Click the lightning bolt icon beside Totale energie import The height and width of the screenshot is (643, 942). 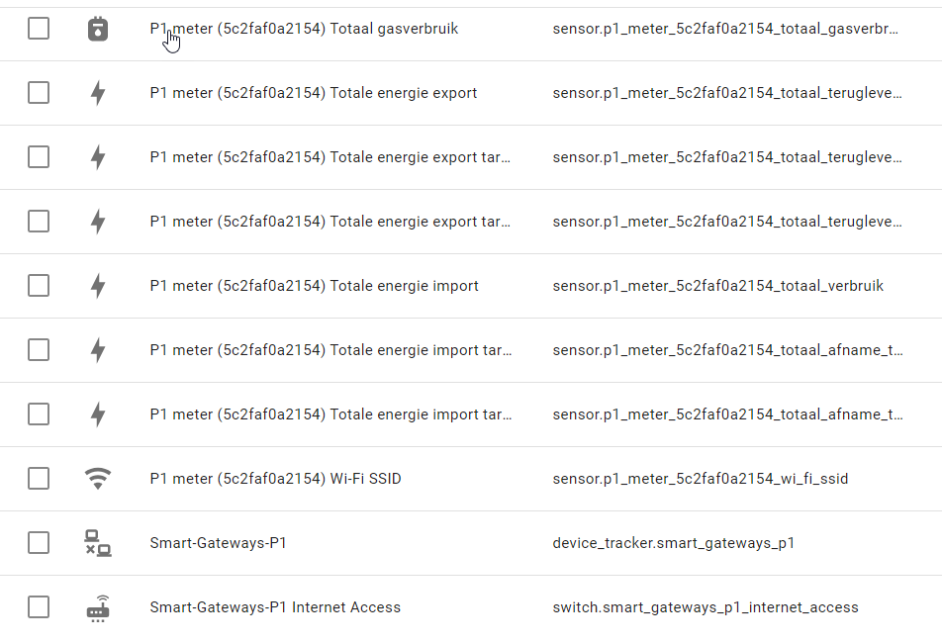pyautogui.click(x=97, y=286)
